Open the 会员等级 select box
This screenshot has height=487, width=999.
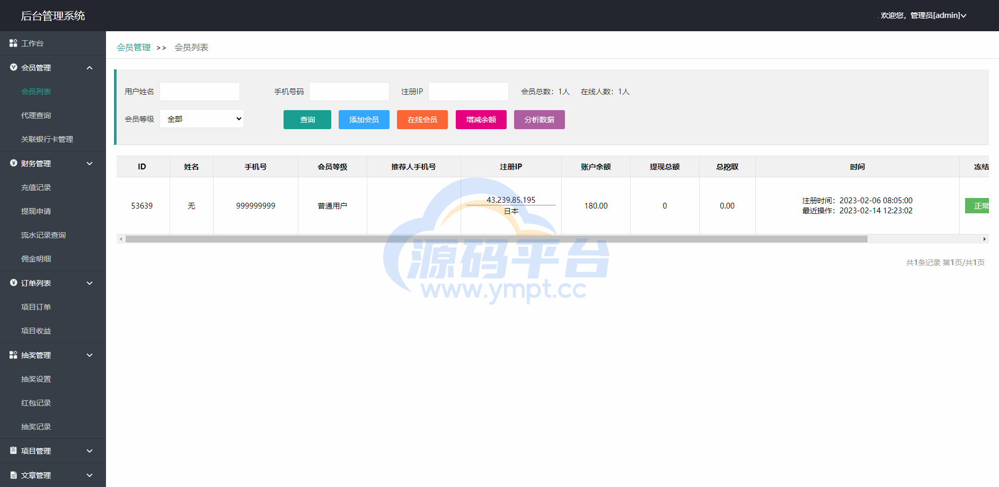tap(202, 119)
